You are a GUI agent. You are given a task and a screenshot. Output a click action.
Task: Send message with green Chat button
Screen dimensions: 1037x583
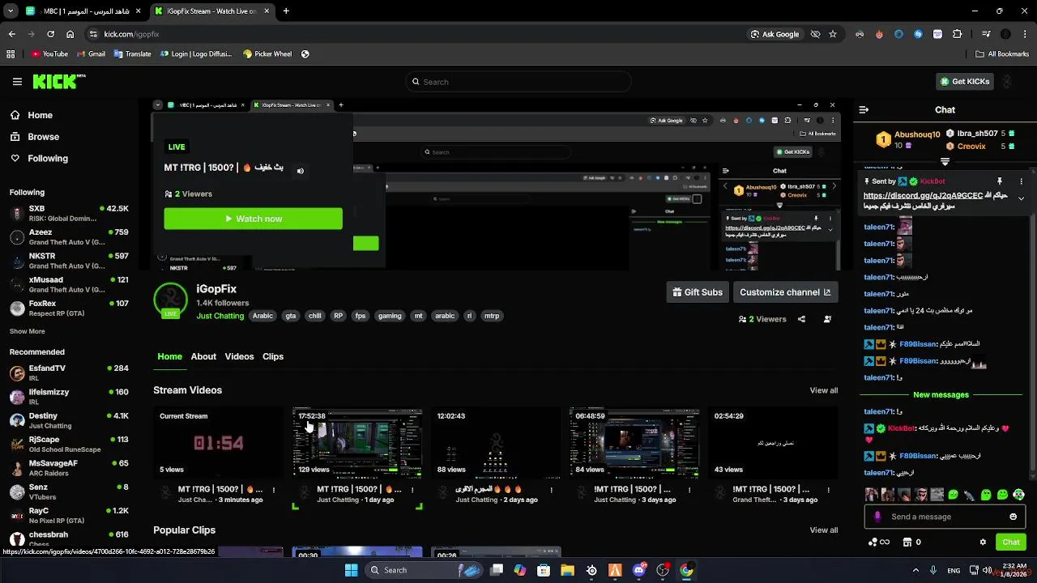[x=1011, y=543]
